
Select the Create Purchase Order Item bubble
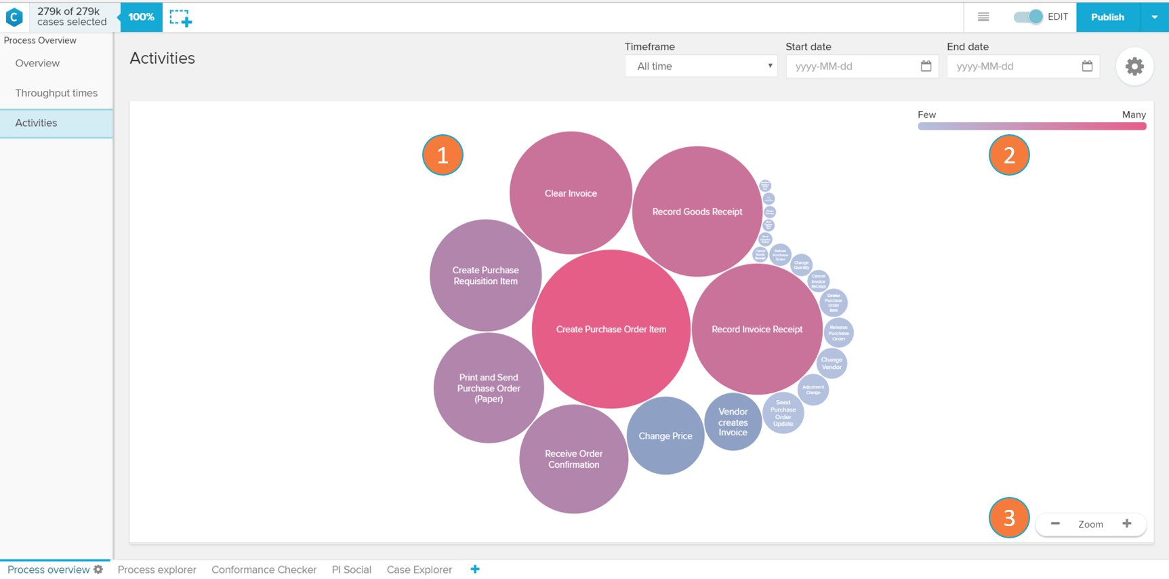611,330
